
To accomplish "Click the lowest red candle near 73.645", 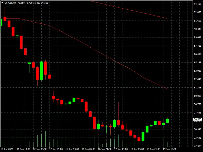I will click(x=139, y=139).
